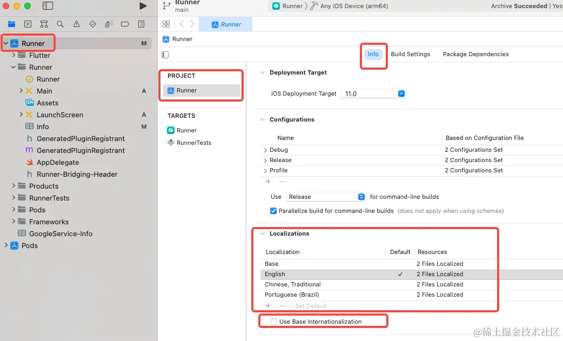Open the Release command-line builds dropdown
The image size is (563, 341).
[x=325, y=197]
